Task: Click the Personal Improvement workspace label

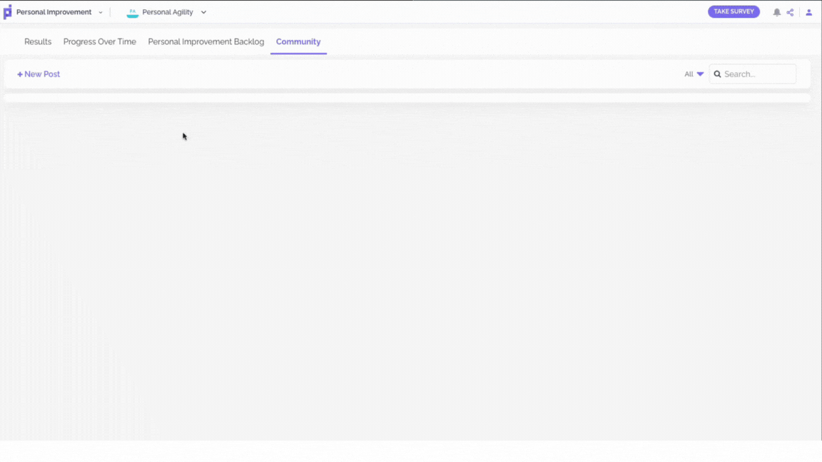Action: click(54, 12)
